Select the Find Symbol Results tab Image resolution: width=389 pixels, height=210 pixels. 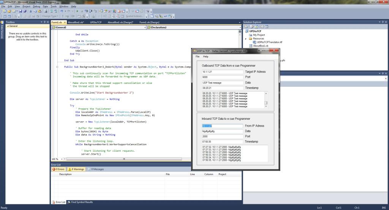coord(80,202)
